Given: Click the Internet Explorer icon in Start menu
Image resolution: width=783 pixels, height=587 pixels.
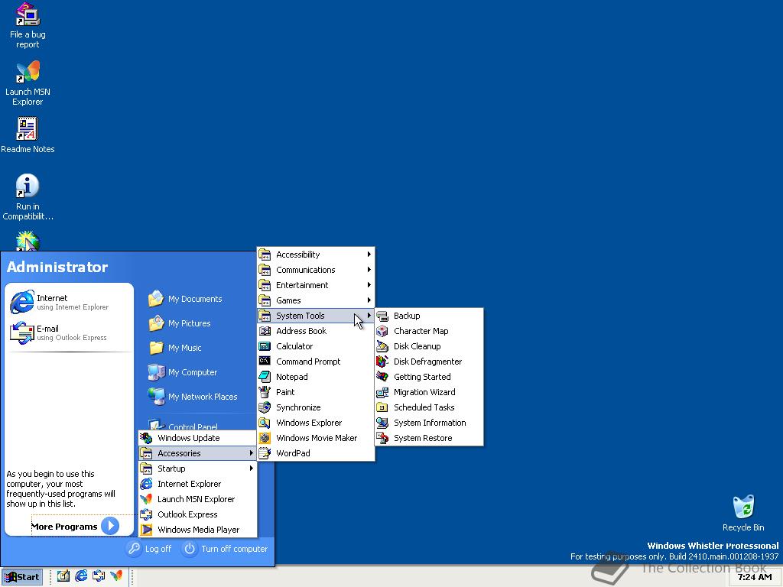Looking at the screenshot, I should 22,302.
